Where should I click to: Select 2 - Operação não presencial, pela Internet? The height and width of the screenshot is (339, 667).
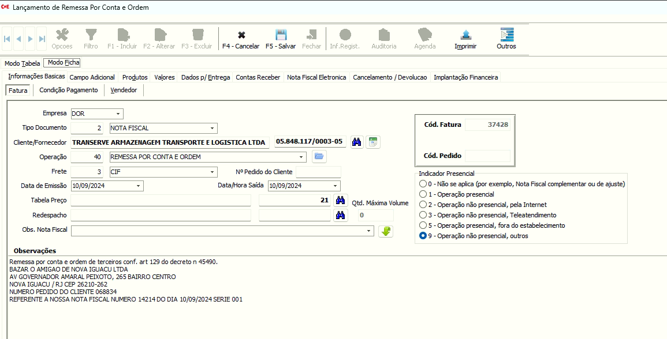click(x=423, y=205)
